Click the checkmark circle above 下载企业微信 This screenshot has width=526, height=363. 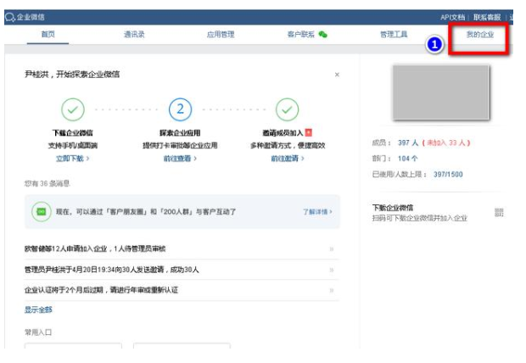coord(73,109)
